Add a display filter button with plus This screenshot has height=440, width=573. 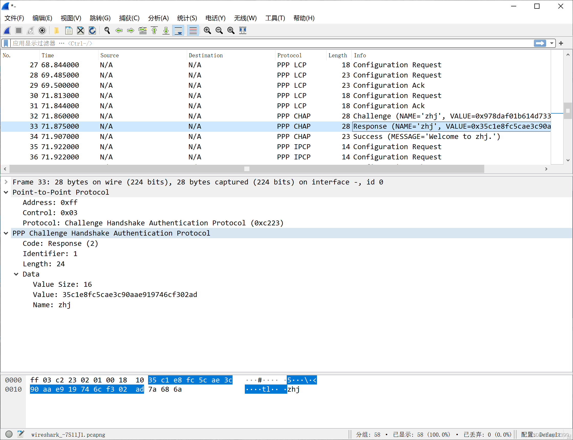pyautogui.click(x=561, y=43)
